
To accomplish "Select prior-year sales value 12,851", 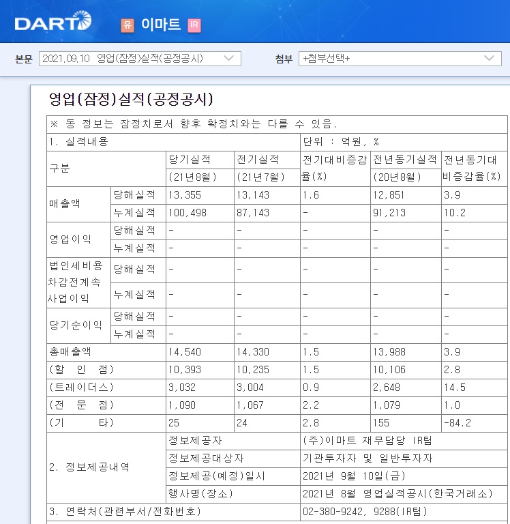I will coord(389,195).
